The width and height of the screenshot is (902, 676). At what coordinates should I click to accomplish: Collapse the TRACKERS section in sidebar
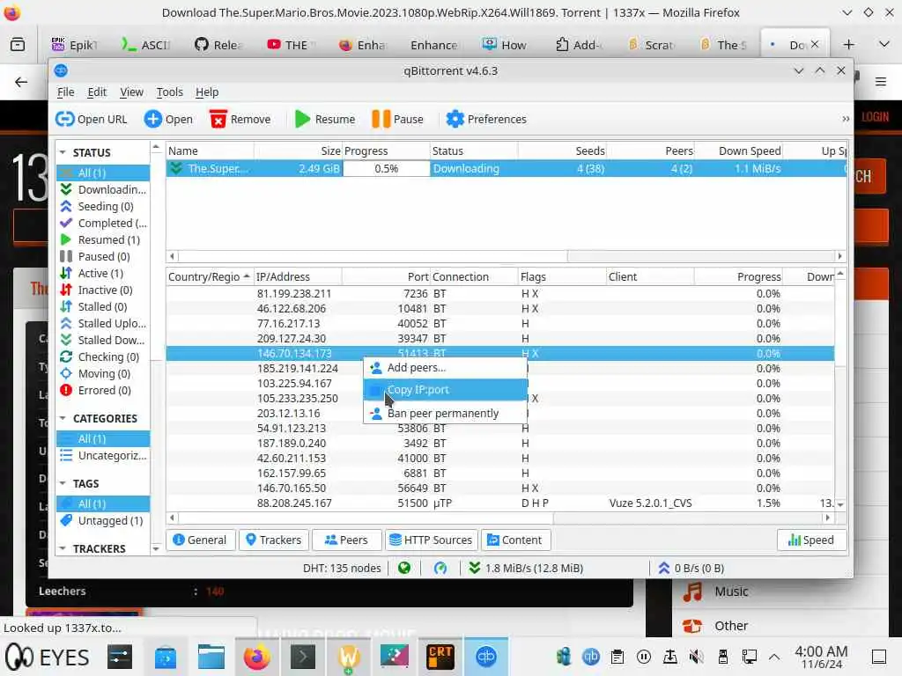coord(63,549)
